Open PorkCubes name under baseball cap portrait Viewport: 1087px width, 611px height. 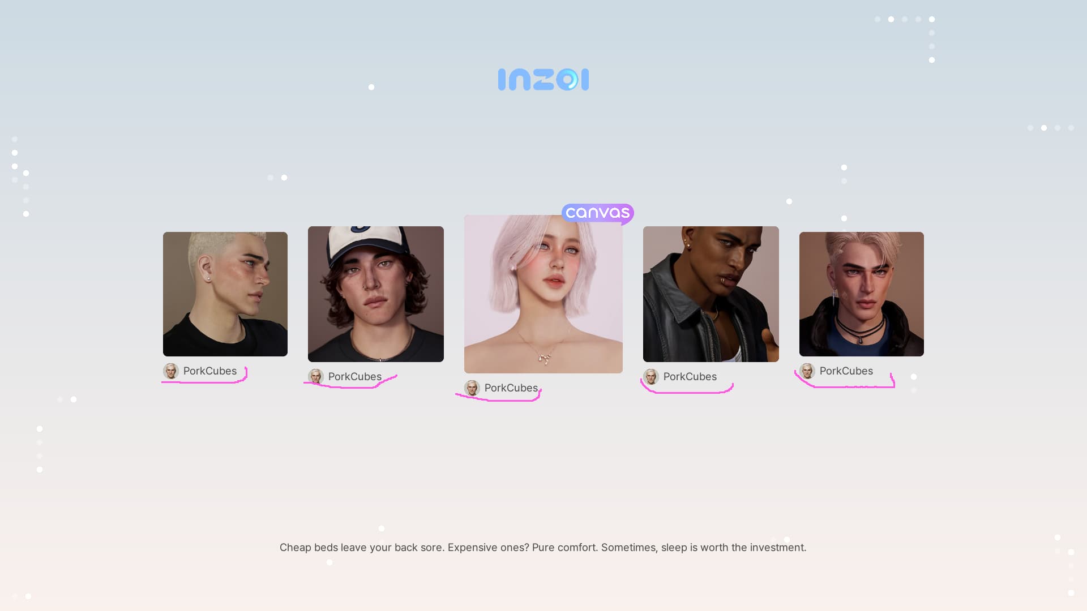[x=355, y=377]
